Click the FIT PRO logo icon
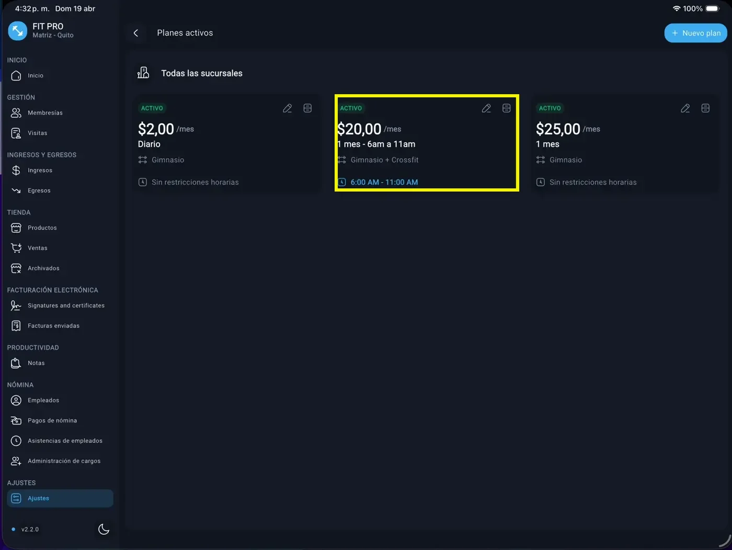732x550 pixels. coord(17,31)
